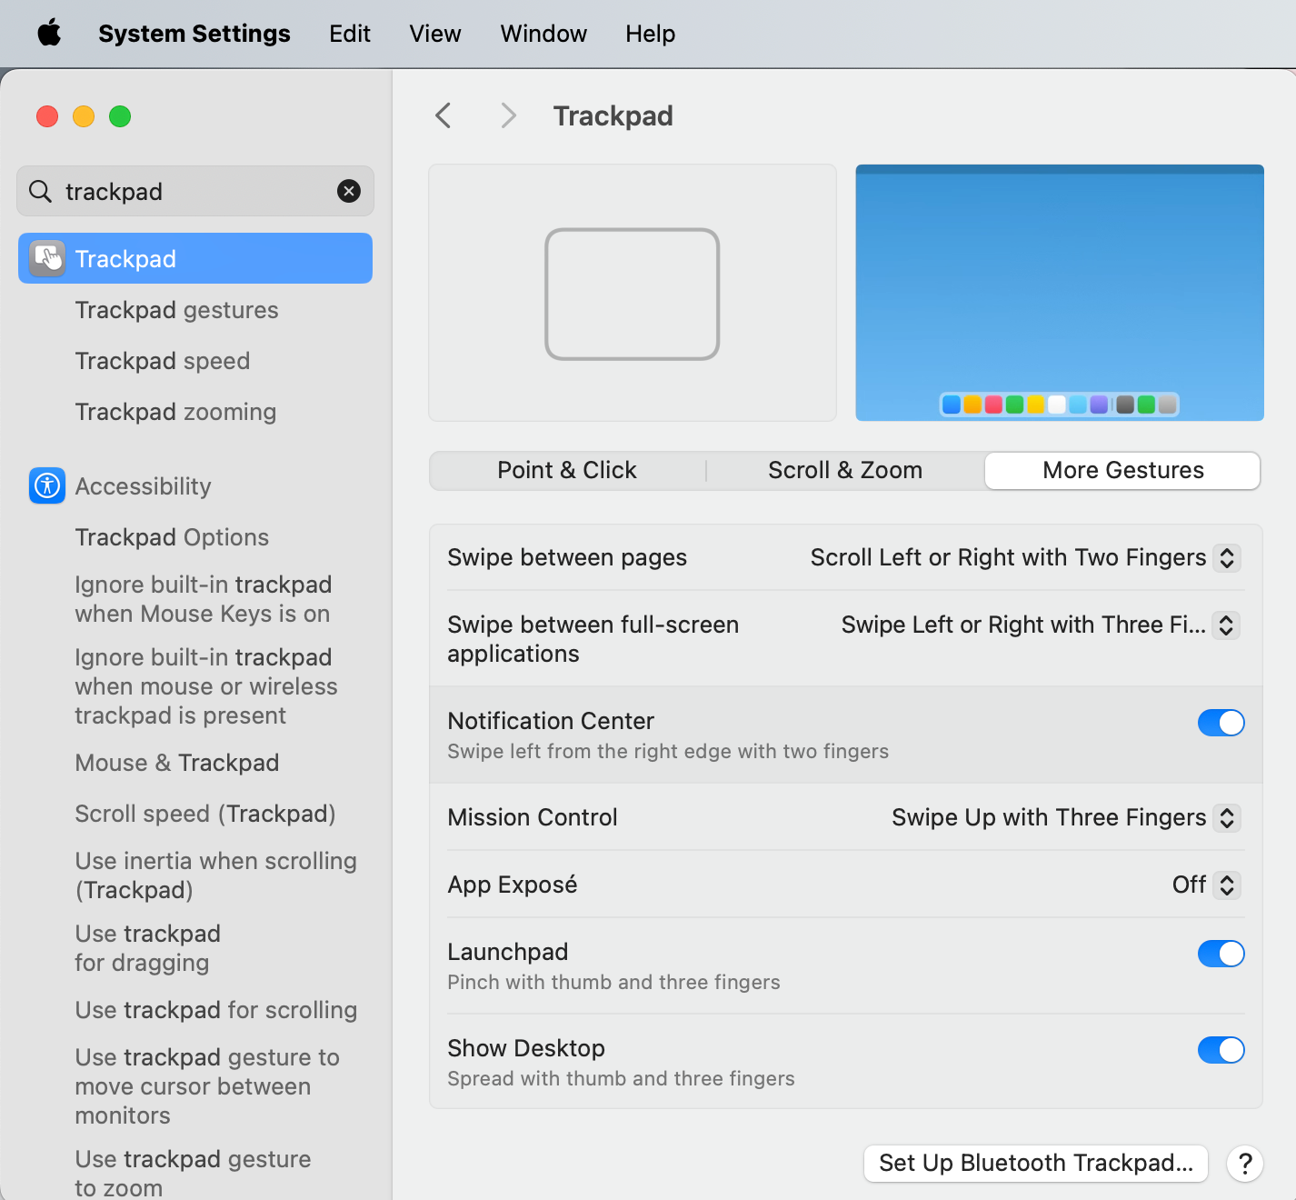Screen dimensions: 1296x1200
Task: Toggle the Notification Center gesture switch
Action: click(1221, 723)
